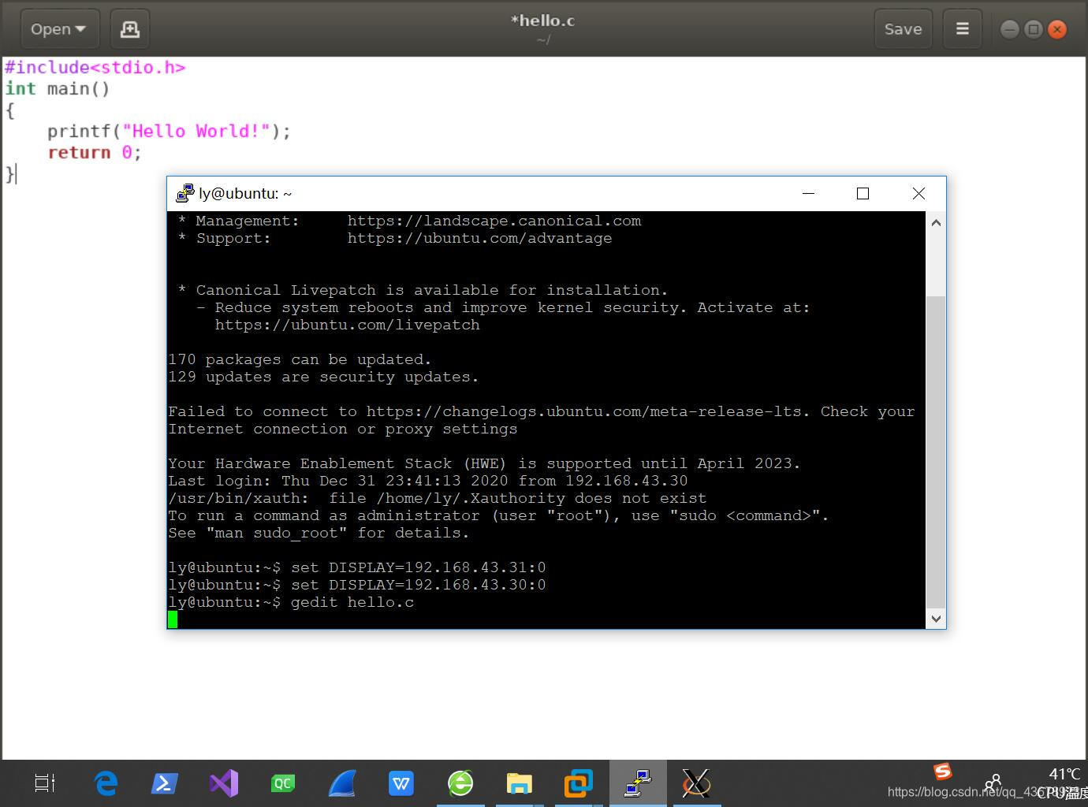
Task: Open gedit hamburger menu
Action: pyautogui.click(x=962, y=29)
